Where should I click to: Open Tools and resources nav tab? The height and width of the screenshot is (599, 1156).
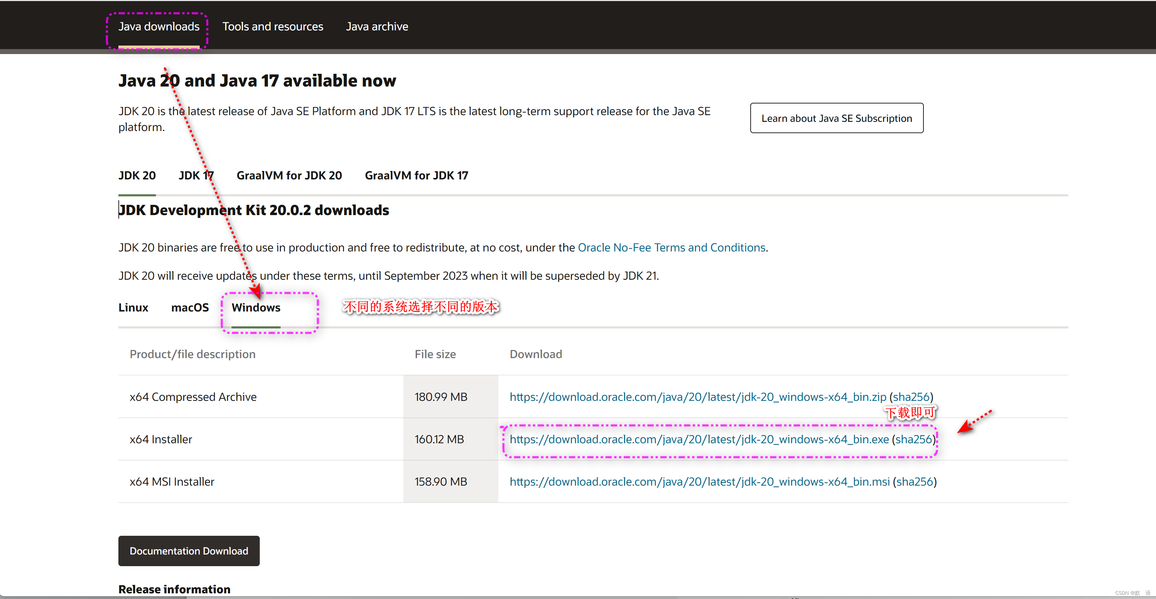(x=272, y=26)
